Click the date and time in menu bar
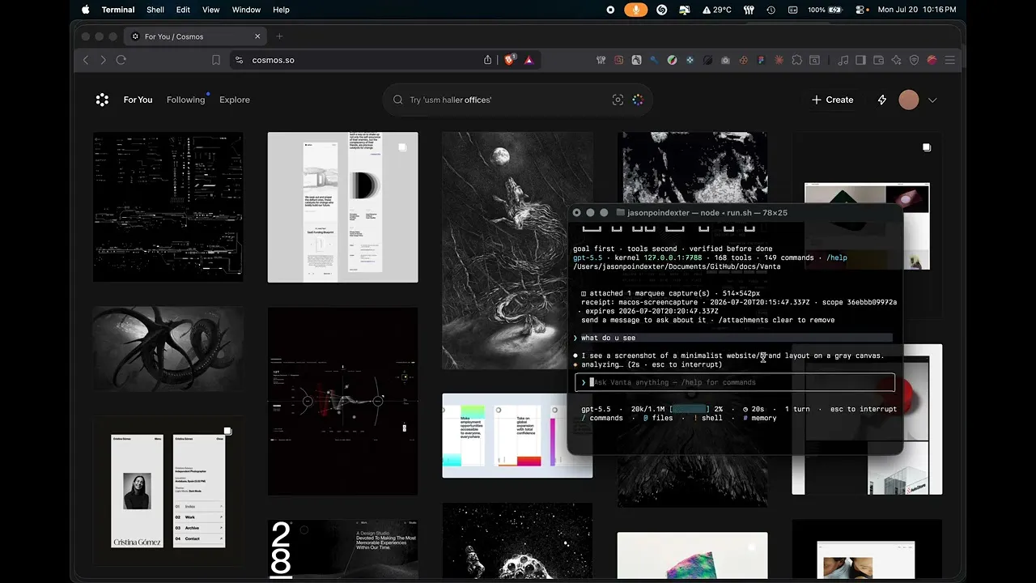Image resolution: width=1036 pixels, height=583 pixels. 917,10
